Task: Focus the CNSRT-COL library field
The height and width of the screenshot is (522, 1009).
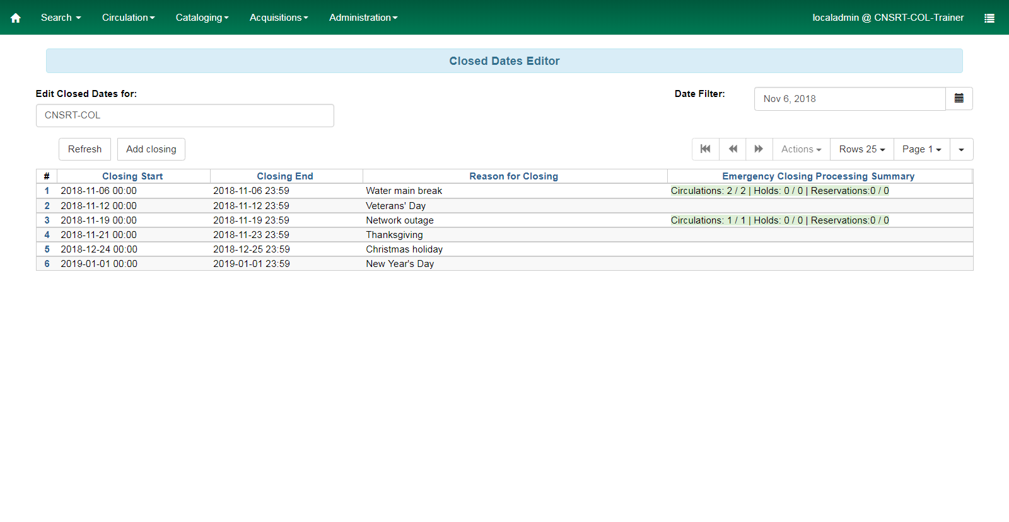Action: pyautogui.click(x=185, y=115)
